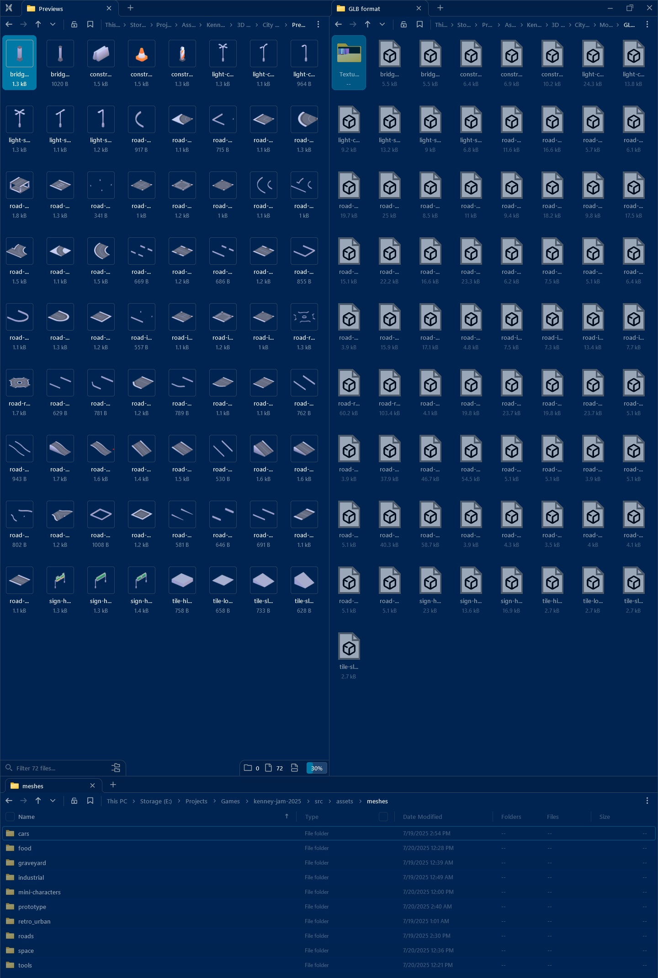Select the Textures folder in GLB format pane
Image resolution: width=658 pixels, height=978 pixels.
pyautogui.click(x=349, y=63)
